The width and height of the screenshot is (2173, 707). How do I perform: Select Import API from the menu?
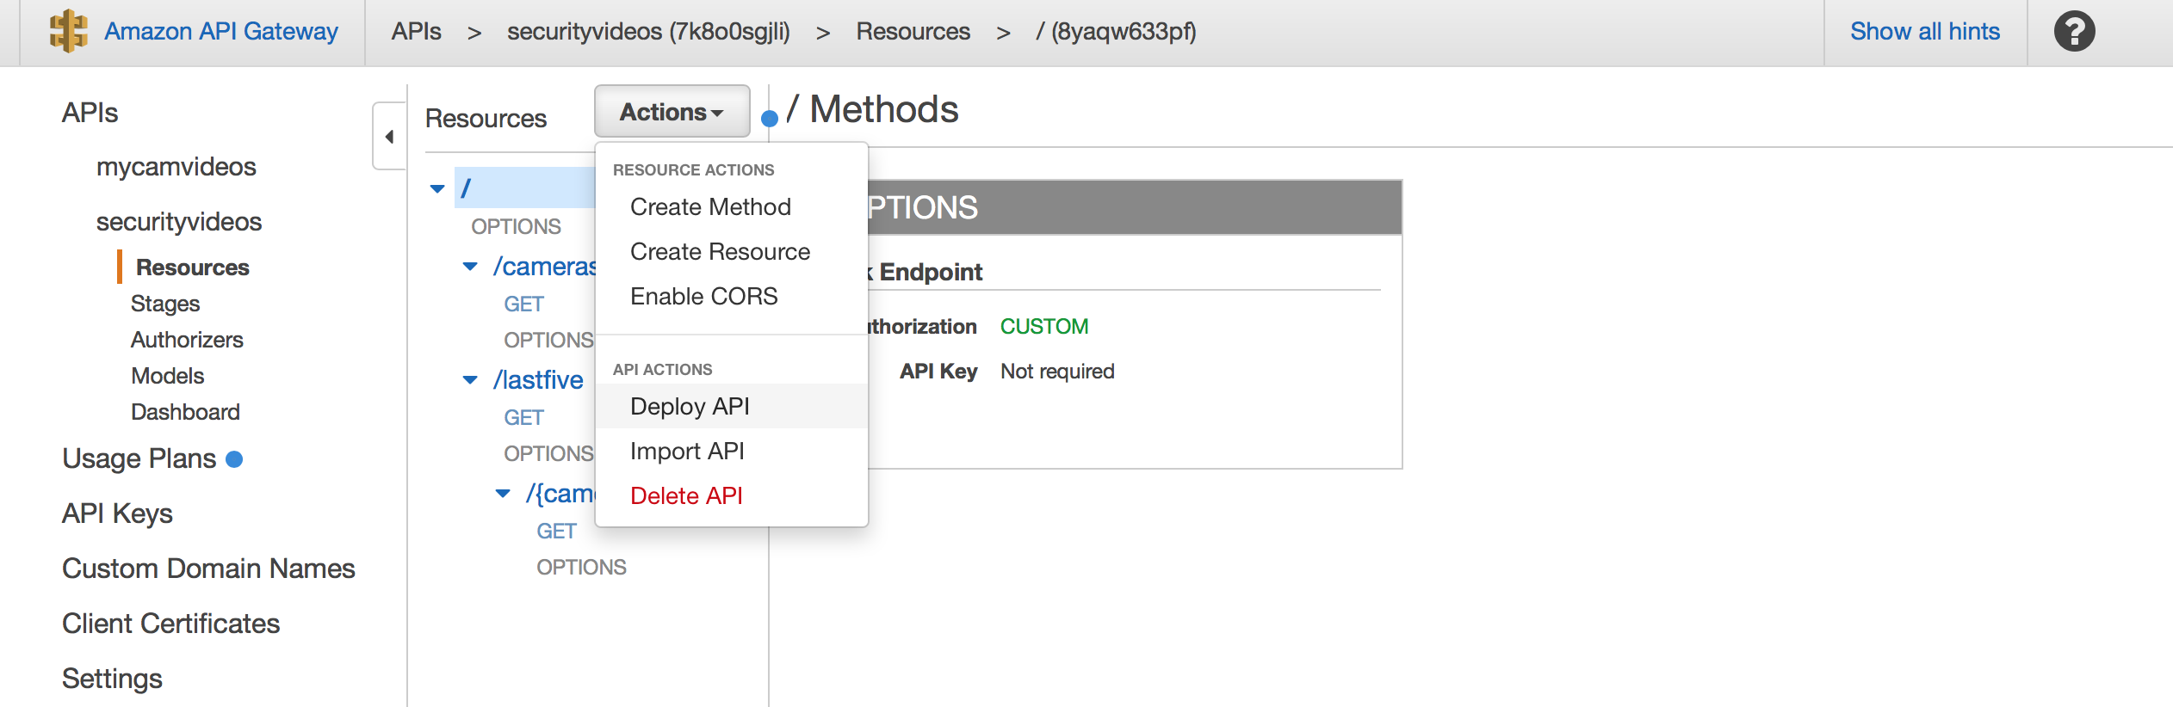tap(731, 451)
